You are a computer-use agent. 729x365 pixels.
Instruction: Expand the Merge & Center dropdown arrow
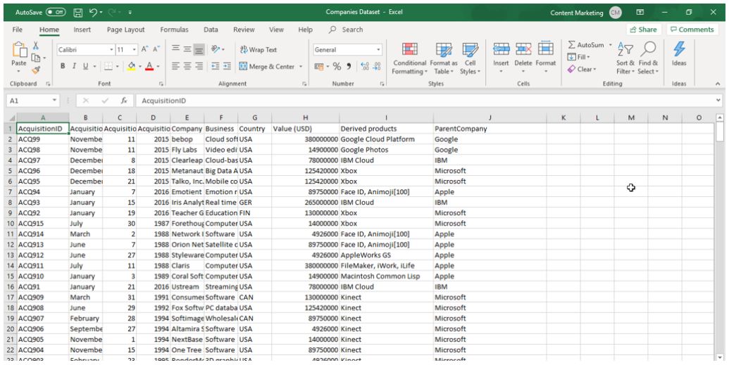(x=300, y=66)
